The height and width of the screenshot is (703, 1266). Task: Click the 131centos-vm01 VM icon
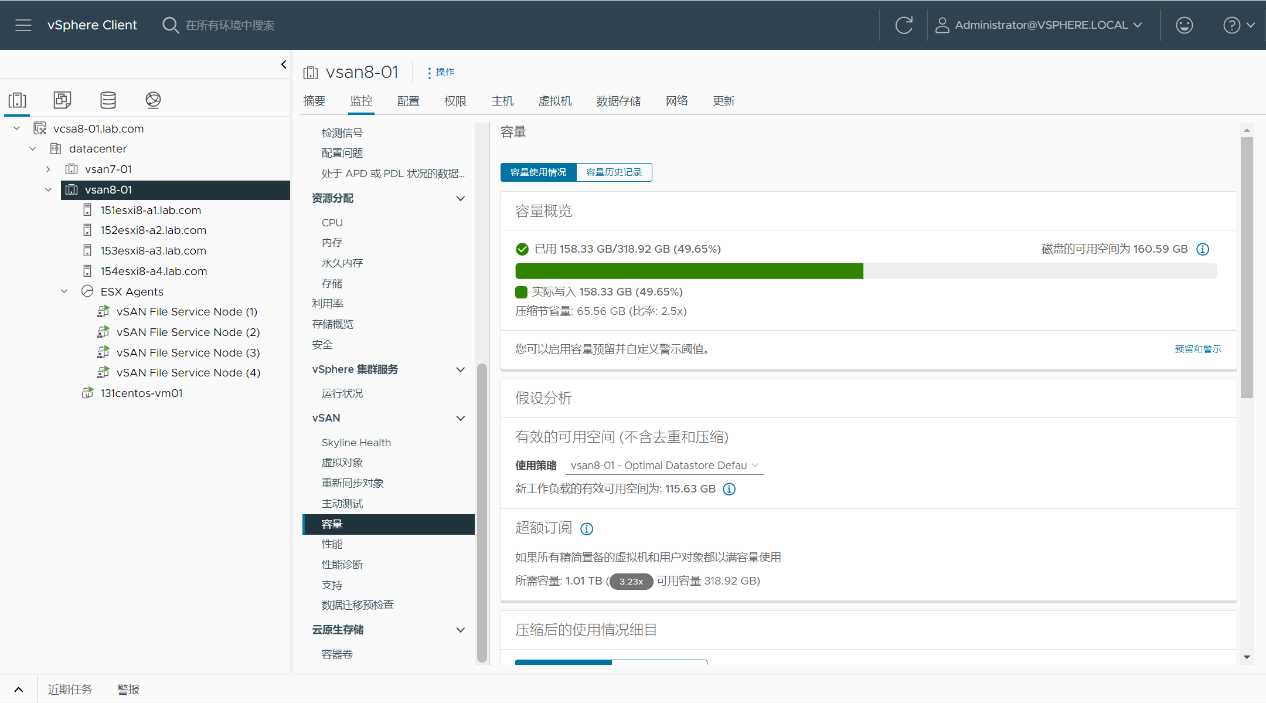coord(87,393)
